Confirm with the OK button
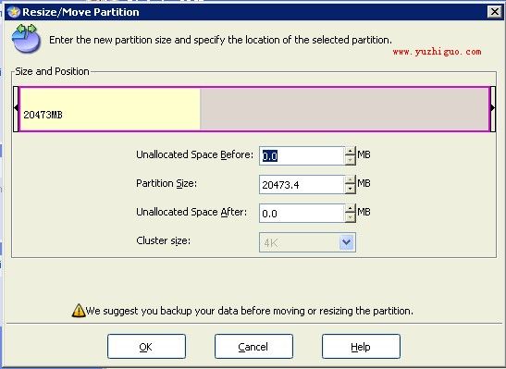The height and width of the screenshot is (369, 506). (x=146, y=347)
